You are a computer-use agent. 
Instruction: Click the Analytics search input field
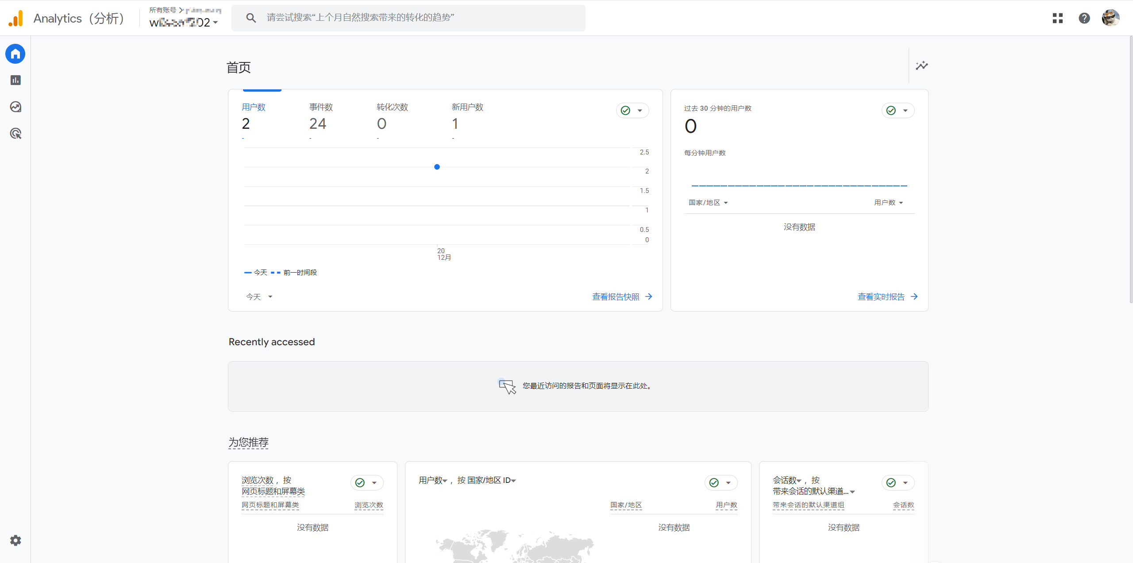[x=408, y=18]
